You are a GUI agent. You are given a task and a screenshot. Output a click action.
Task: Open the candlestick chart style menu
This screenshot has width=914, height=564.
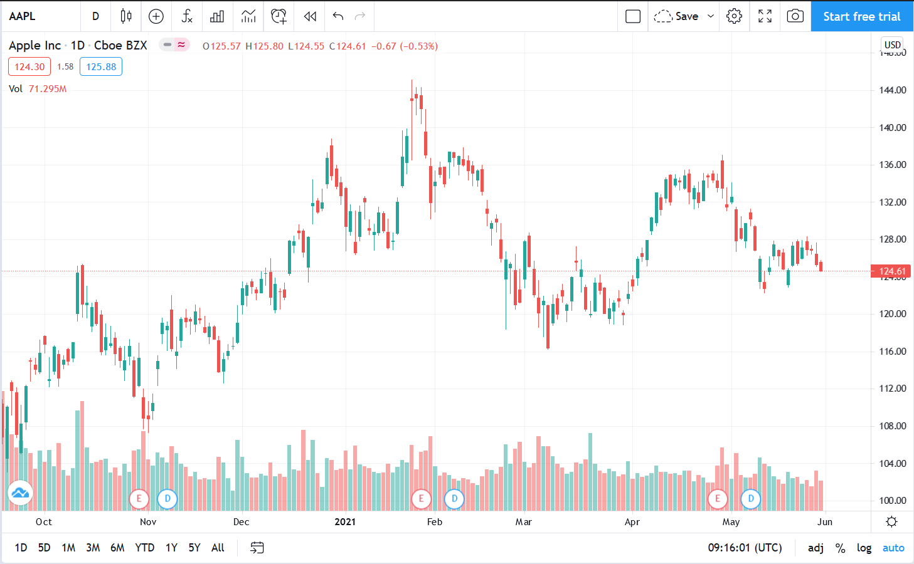pos(126,16)
